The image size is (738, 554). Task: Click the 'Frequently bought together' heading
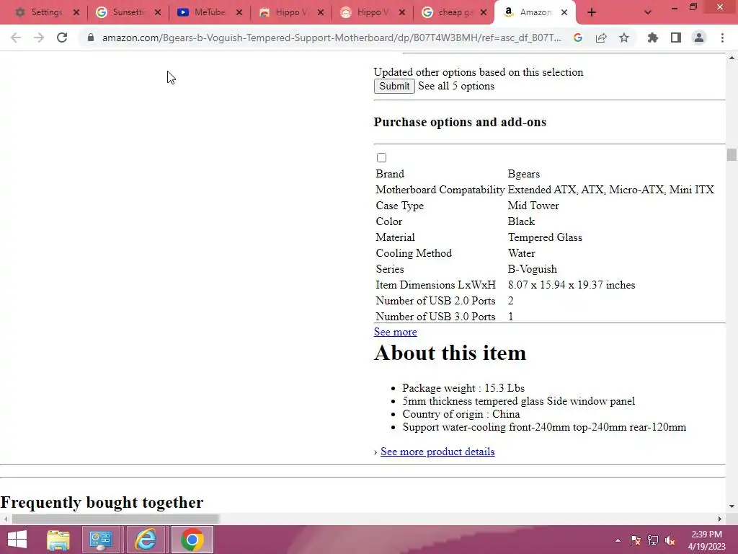tap(102, 502)
